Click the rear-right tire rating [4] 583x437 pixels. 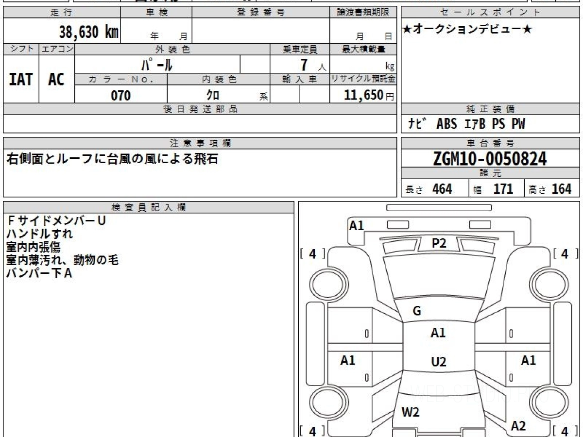click(565, 431)
